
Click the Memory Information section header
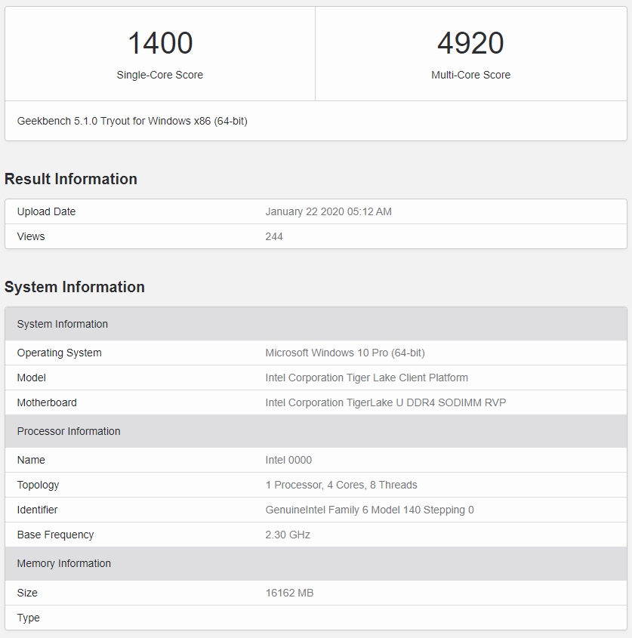[64, 563]
